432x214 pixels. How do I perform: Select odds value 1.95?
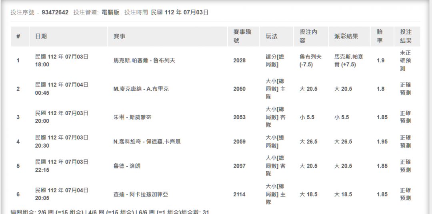382,142
